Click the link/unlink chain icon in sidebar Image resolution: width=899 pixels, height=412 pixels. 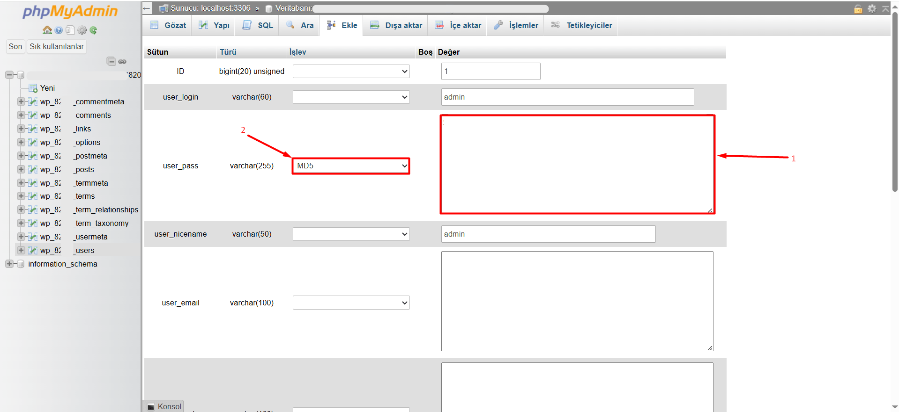point(122,61)
